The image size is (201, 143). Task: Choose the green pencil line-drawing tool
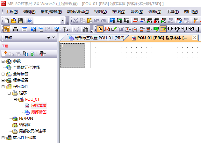[x=114, y=29]
